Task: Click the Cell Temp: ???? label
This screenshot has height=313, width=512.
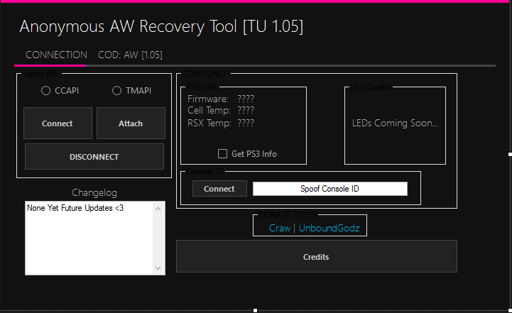Action: coord(221,110)
